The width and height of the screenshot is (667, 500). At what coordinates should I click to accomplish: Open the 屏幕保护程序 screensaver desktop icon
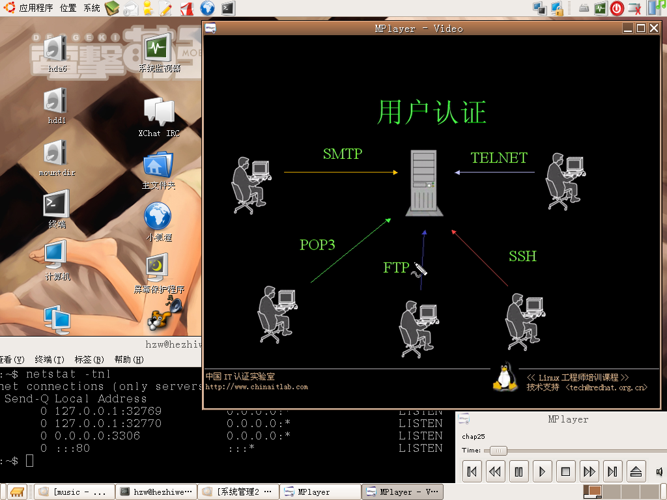(158, 274)
